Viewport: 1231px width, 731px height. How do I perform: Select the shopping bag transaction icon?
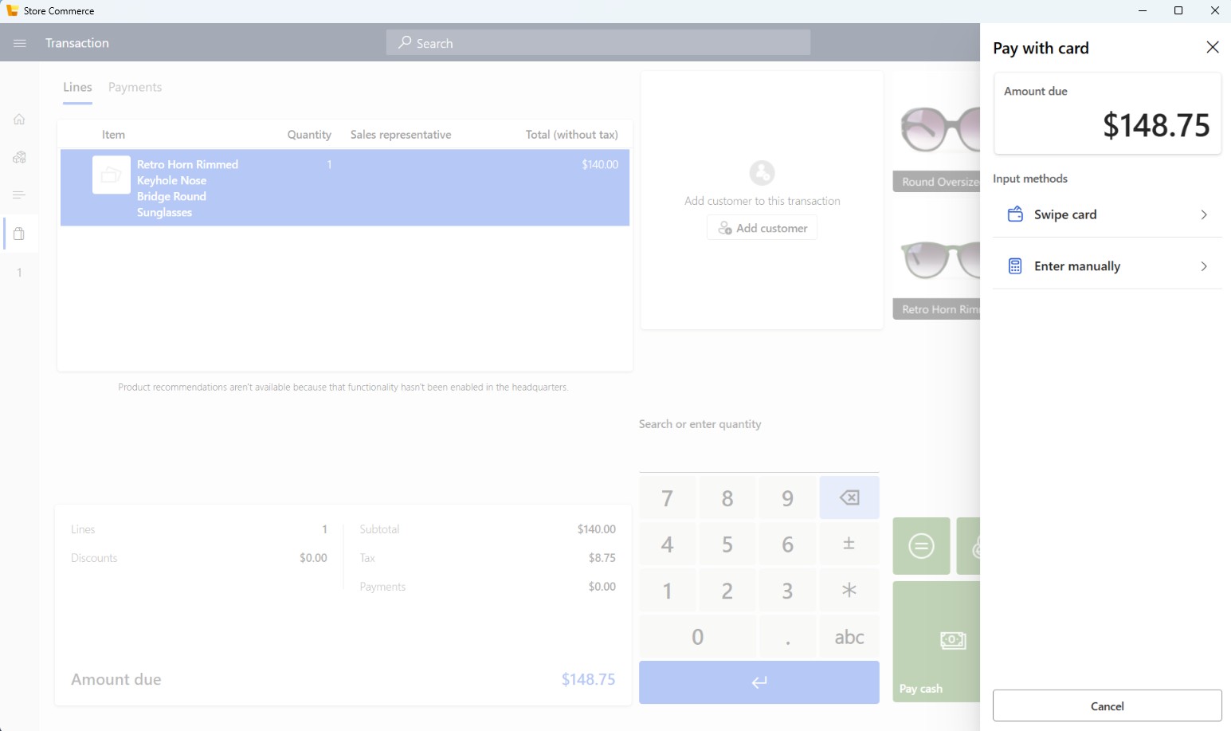pos(19,233)
